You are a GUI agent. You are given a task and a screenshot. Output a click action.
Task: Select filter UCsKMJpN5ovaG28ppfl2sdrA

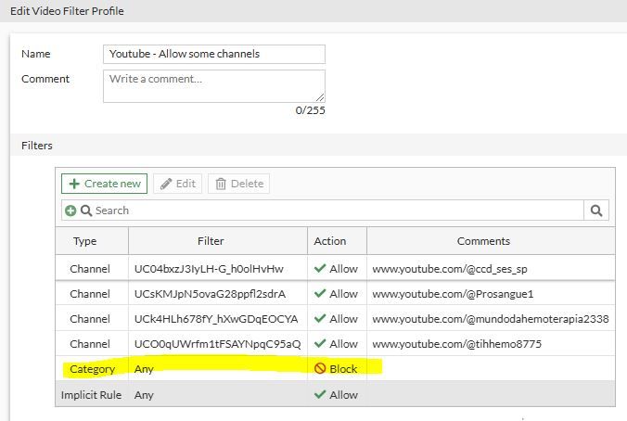click(210, 294)
